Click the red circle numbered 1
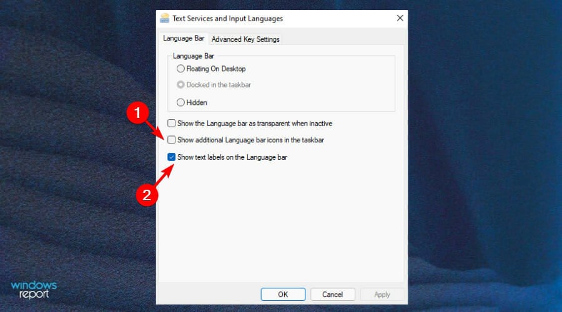This screenshot has height=312, width=562. click(137, 113)
